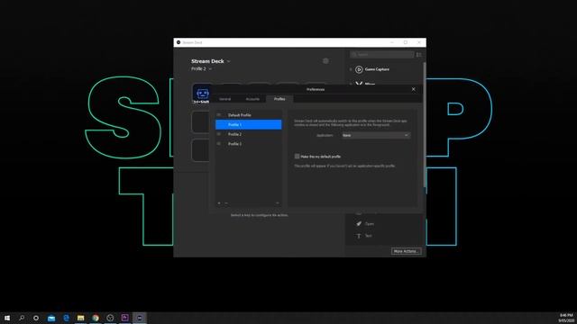Open the Windows Start menu

point(7,318)
